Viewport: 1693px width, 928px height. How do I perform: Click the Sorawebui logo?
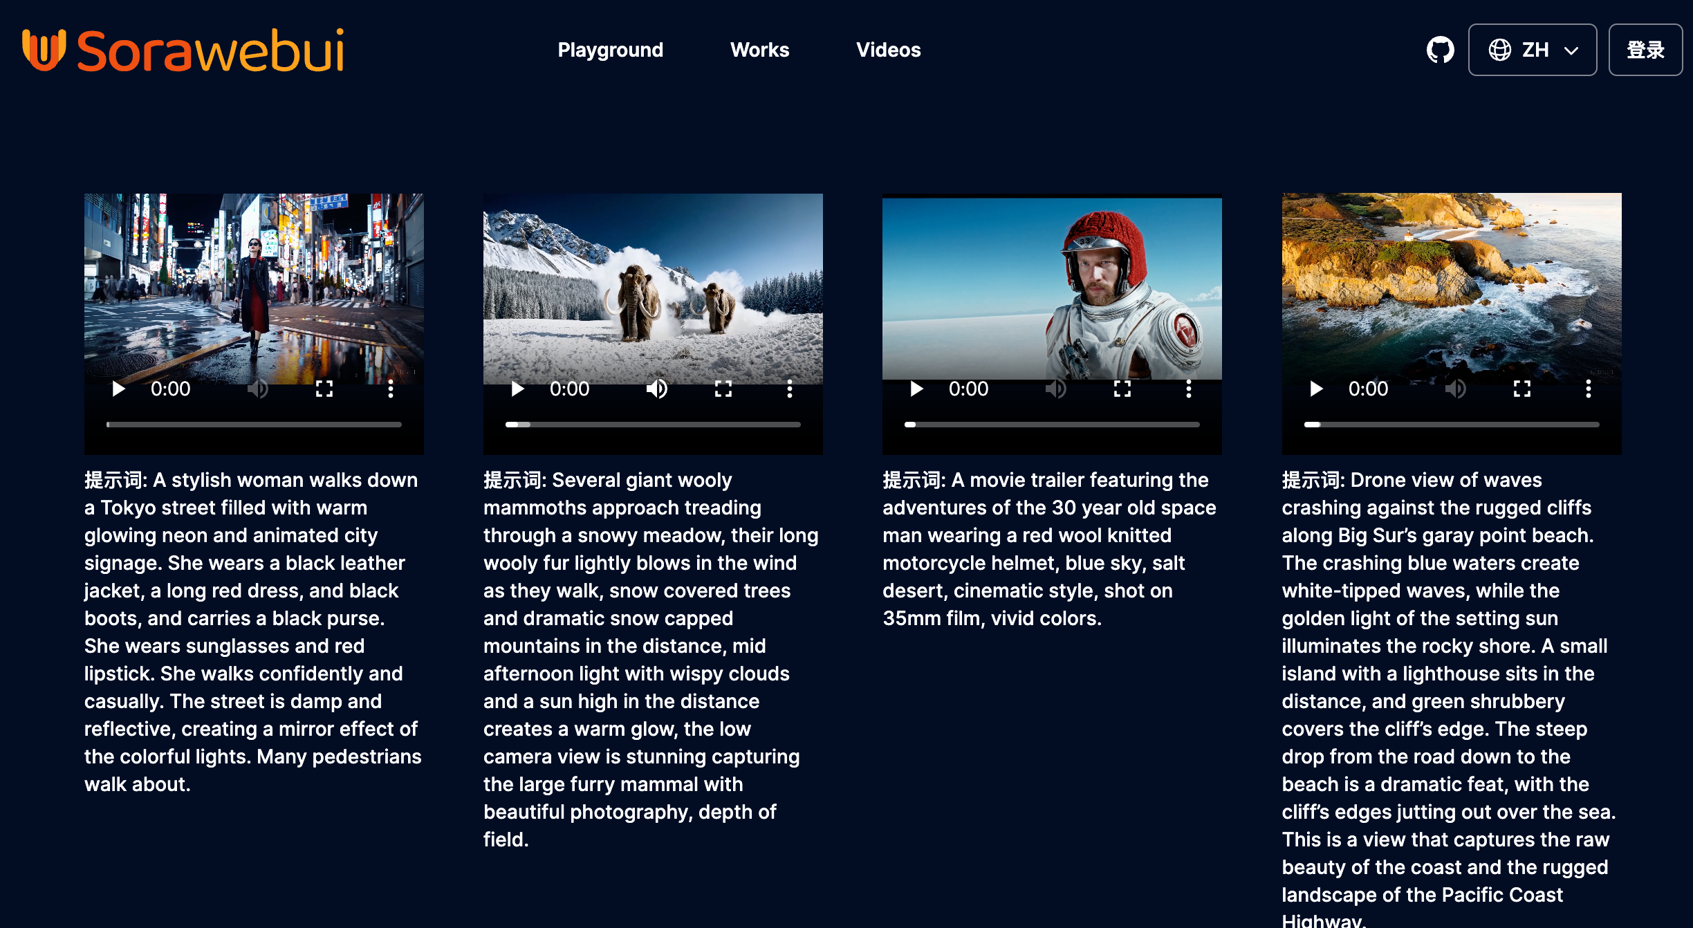(183, 50)
